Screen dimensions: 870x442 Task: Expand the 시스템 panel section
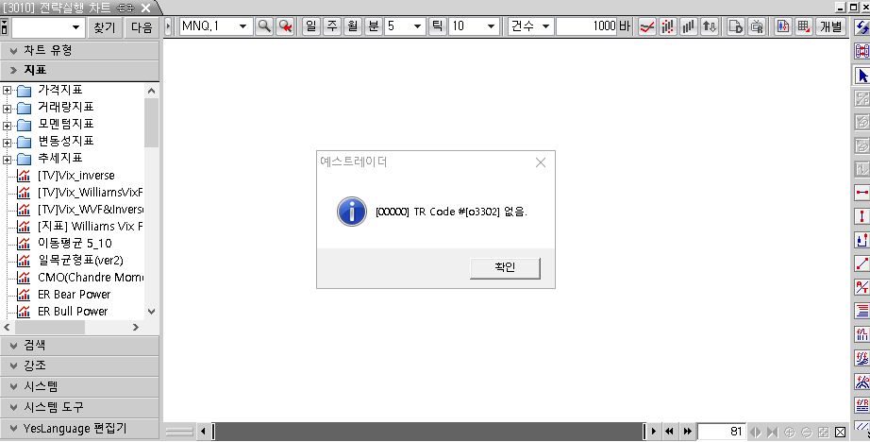coord(79,386)
